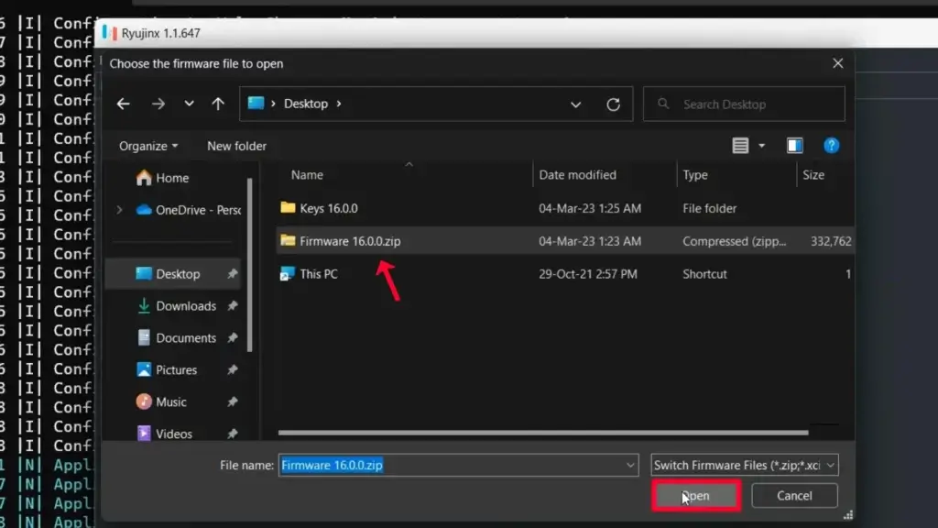Select This PC shortcut
Image resolution: width=938 pixels, height=528 pixels.
pyautogui.click(x=319, y=273)
